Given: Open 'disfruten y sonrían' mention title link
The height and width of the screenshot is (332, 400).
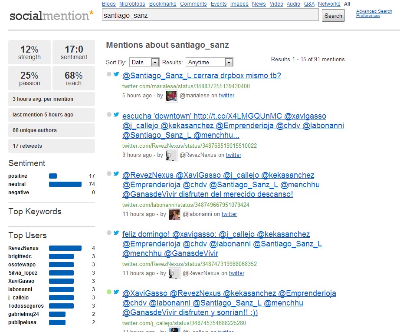Looking at the screenshot, I should [229, 303].
